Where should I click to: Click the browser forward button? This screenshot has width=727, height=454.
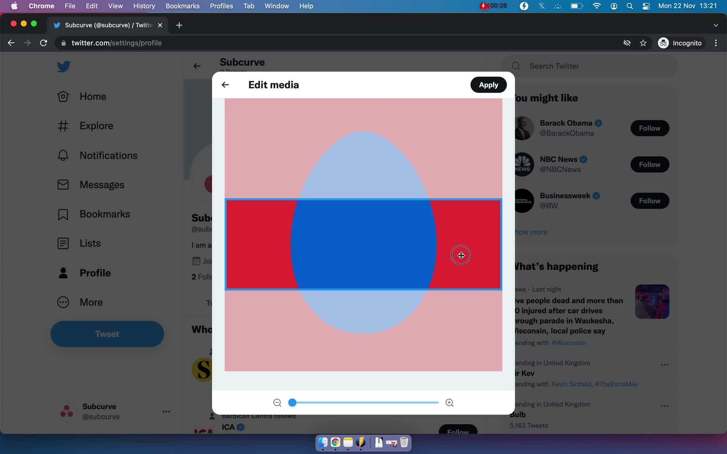coord(27,43)
